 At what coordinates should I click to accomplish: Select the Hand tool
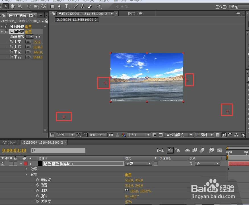pyautogui.click(x=13, y=6)
